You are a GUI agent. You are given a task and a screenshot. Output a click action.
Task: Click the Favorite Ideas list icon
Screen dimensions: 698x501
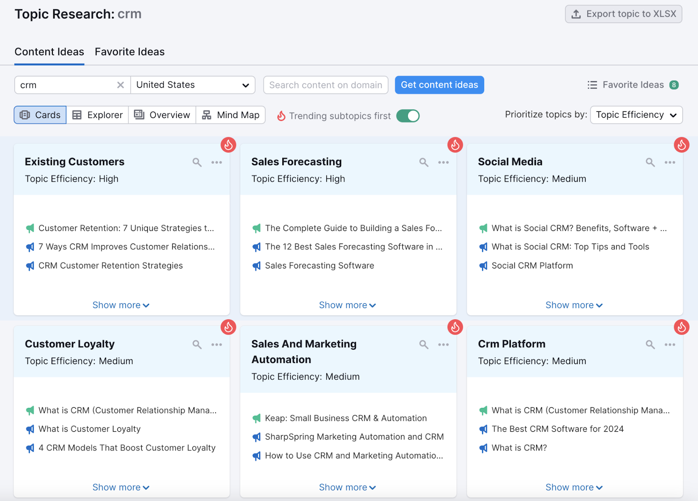click(x=592, y=85)
